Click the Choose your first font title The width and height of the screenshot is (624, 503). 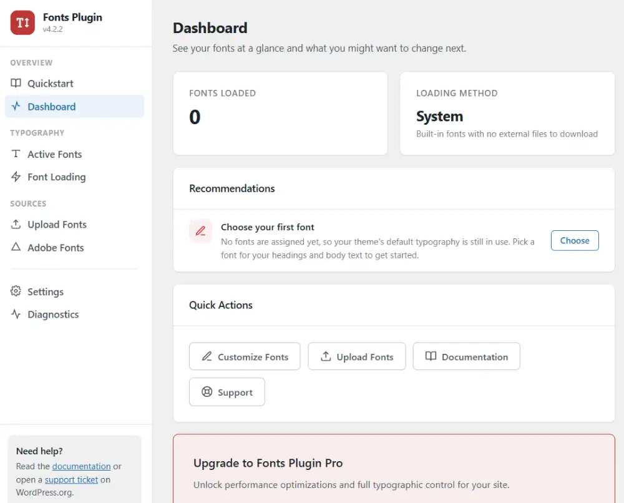click(x=268, y=227)
